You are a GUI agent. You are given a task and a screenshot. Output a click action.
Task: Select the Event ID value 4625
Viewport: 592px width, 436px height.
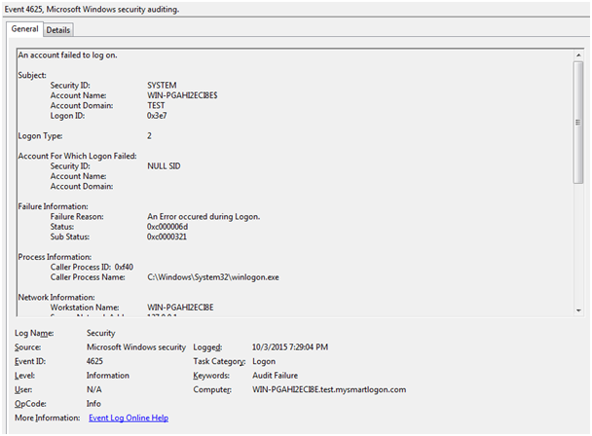[94, 361]
